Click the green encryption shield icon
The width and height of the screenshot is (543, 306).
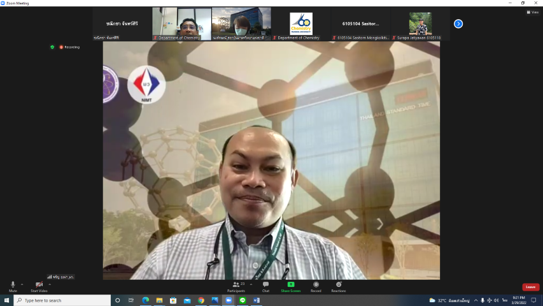click(x=52, y=47)
